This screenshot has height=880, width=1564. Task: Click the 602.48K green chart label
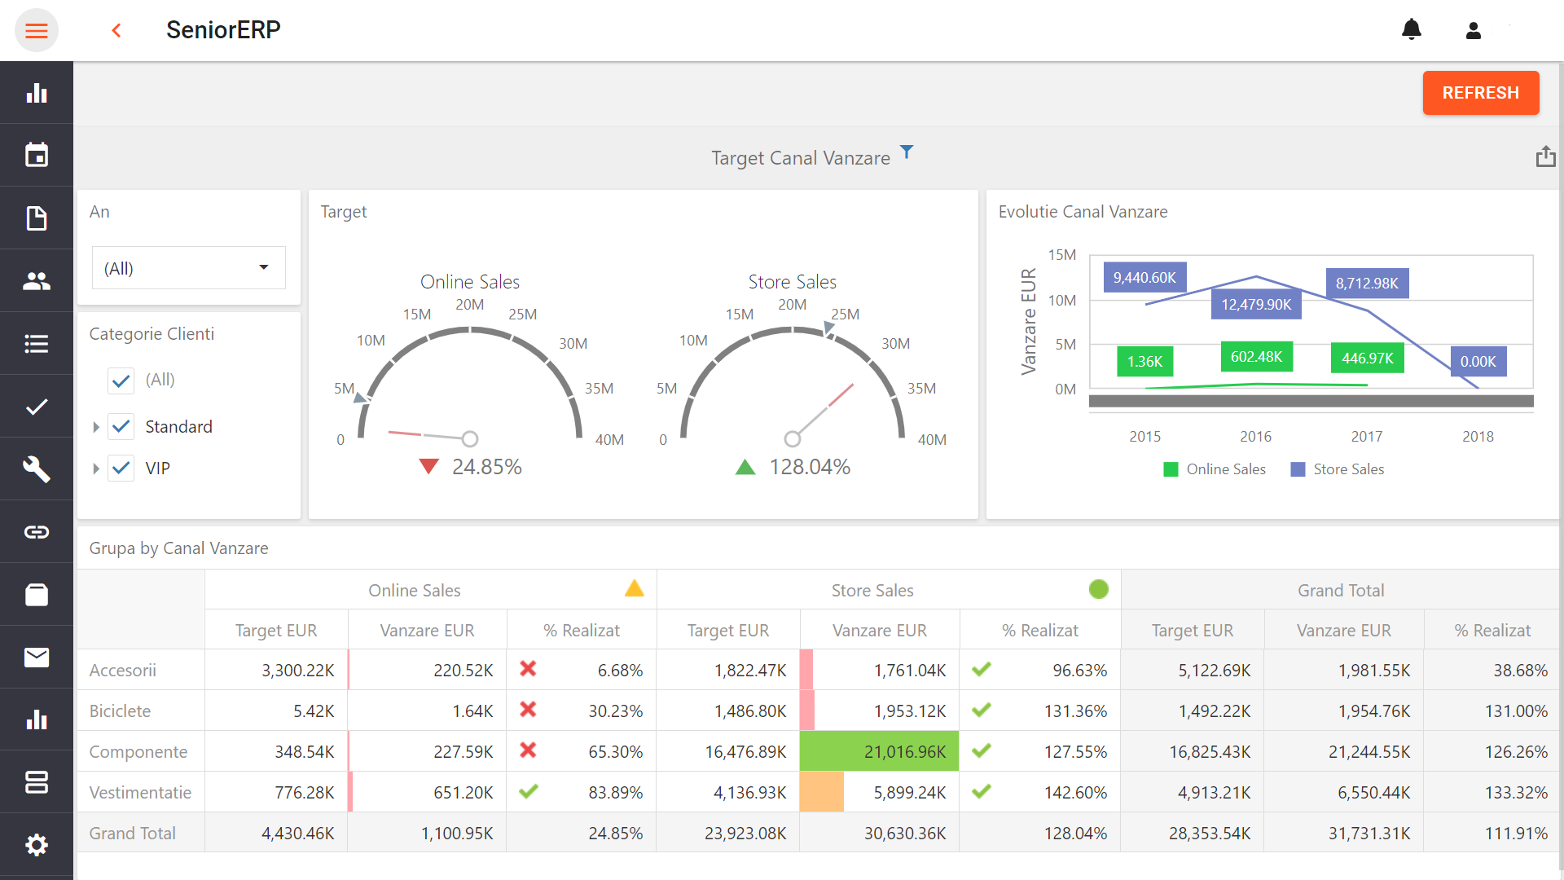(1256, 356)
